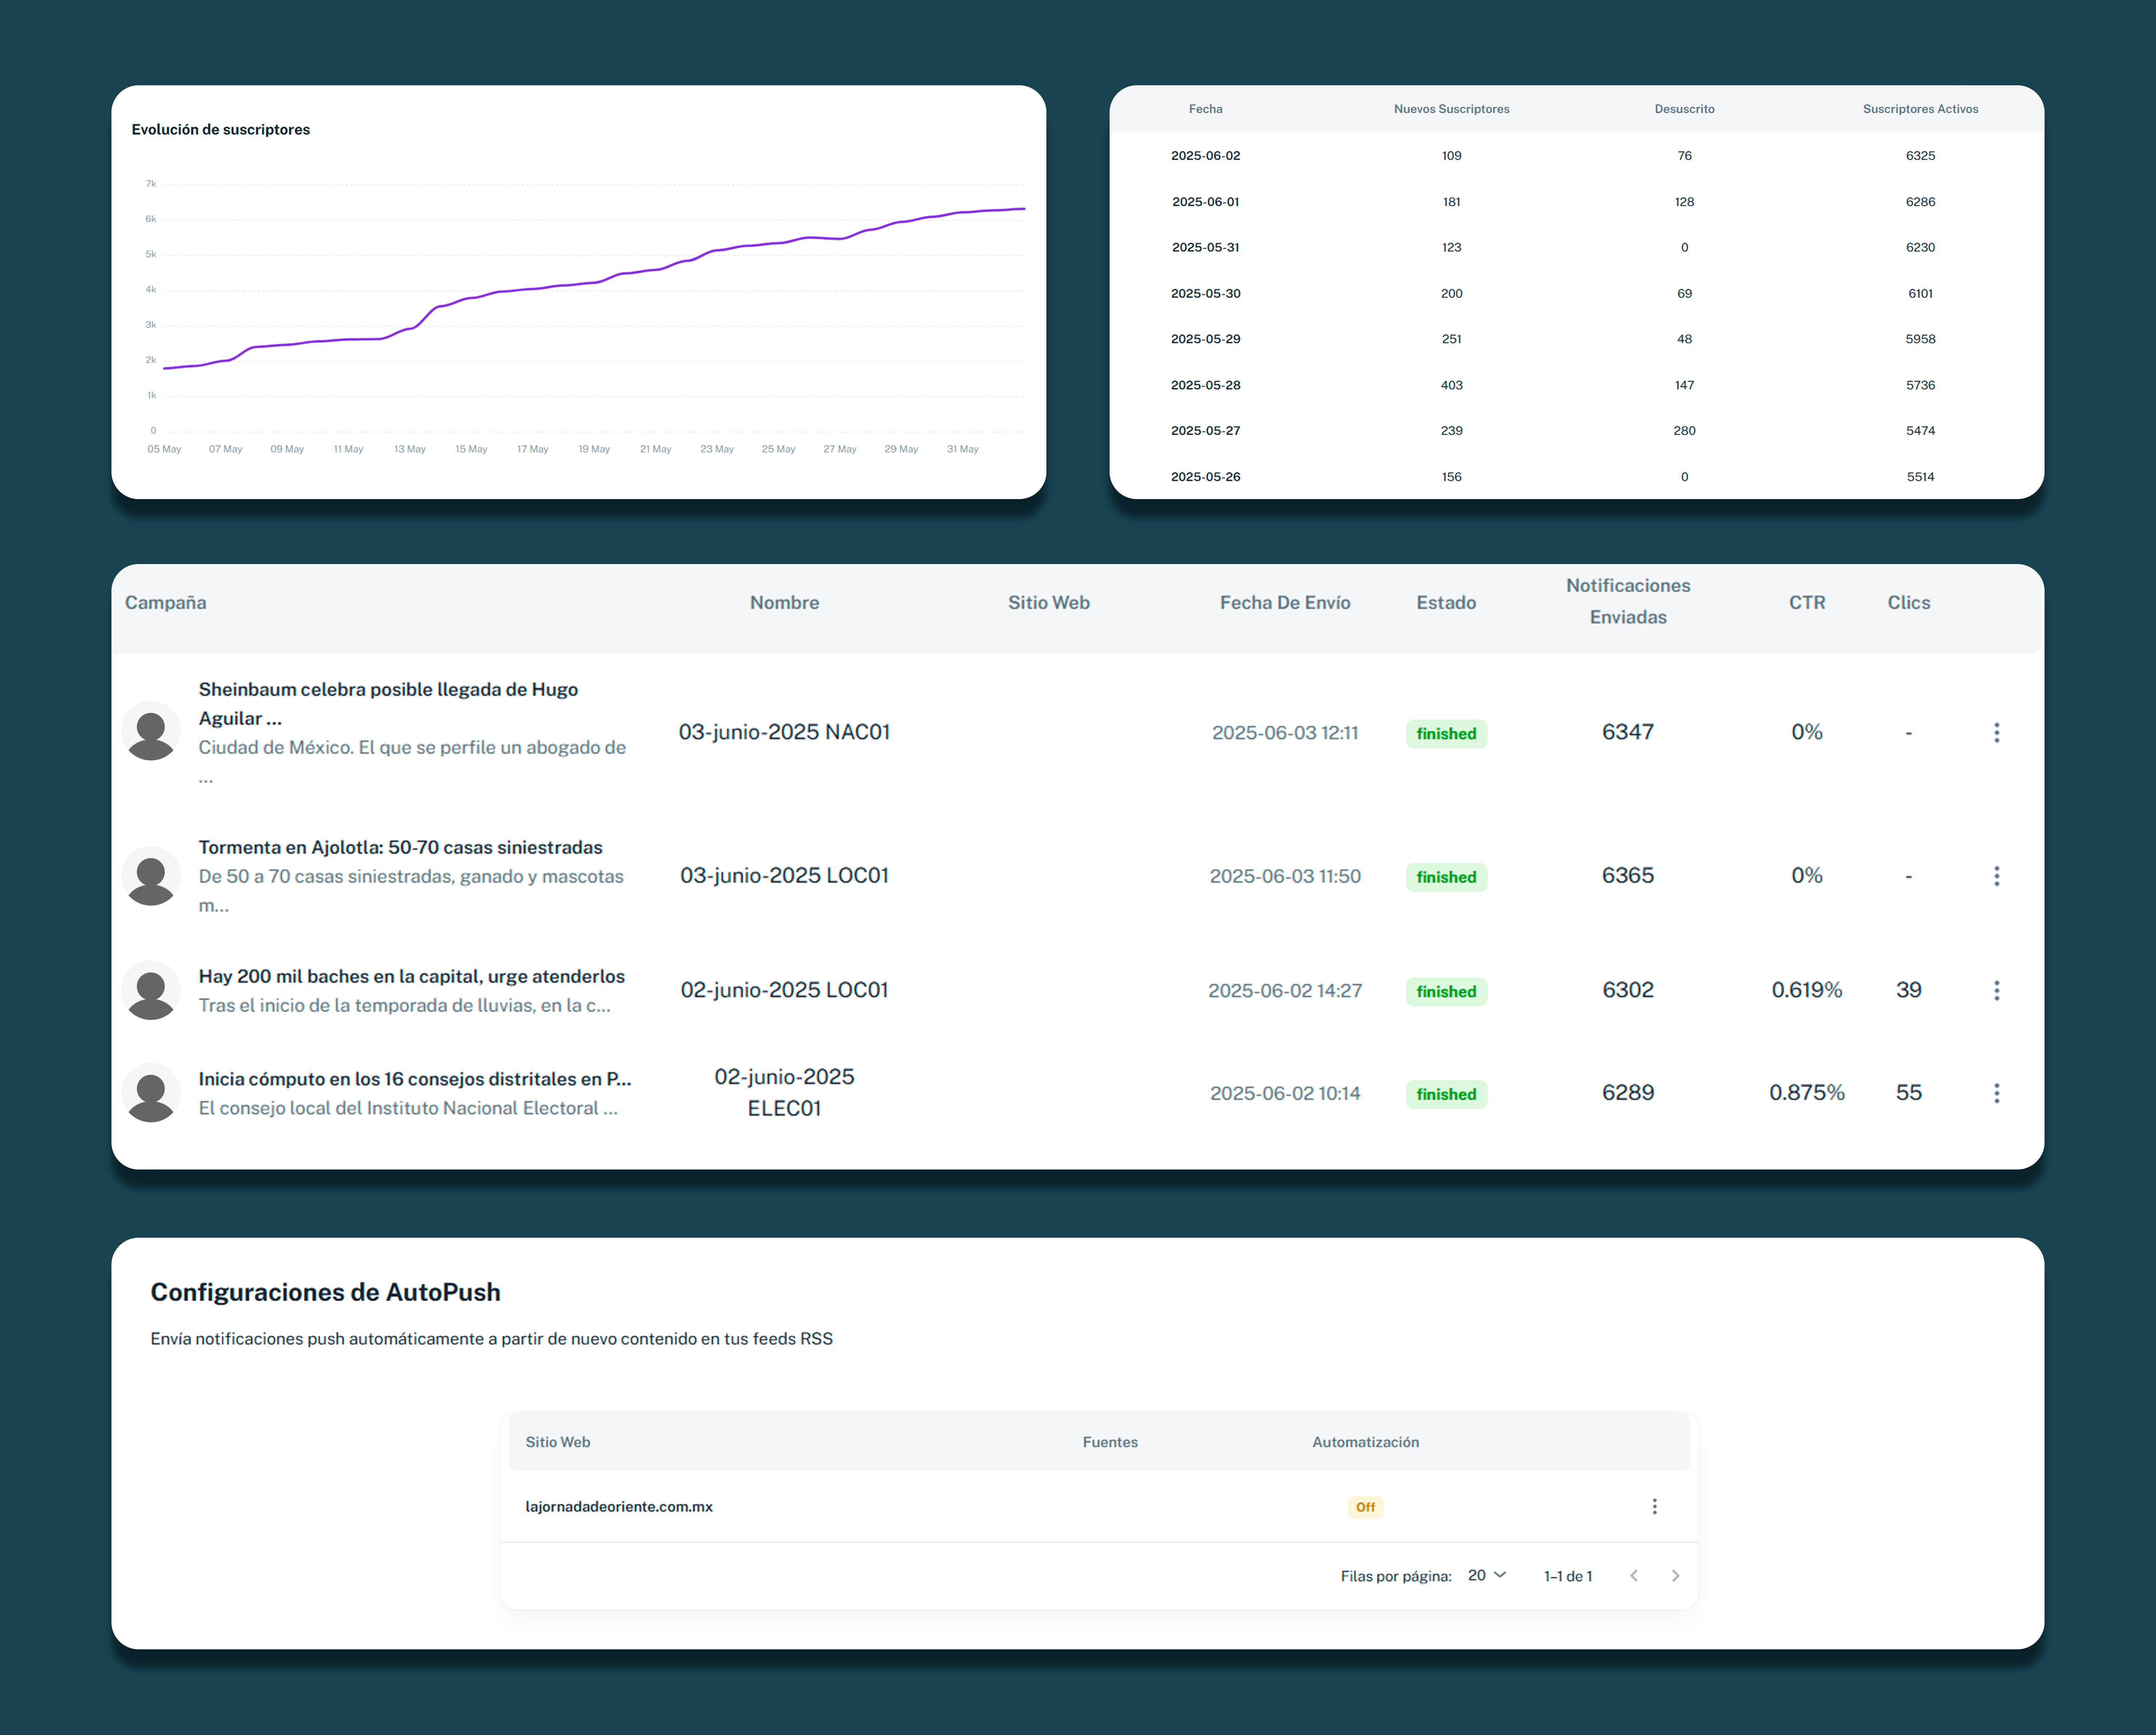Click clicks value 55
The width and height of the screenshot is (2156, 1735).
[x=1908, y=1093]
